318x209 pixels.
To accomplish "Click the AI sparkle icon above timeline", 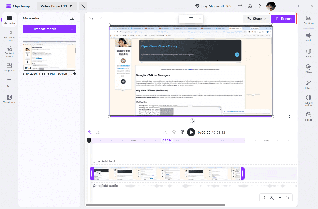I will coord(90,132).
